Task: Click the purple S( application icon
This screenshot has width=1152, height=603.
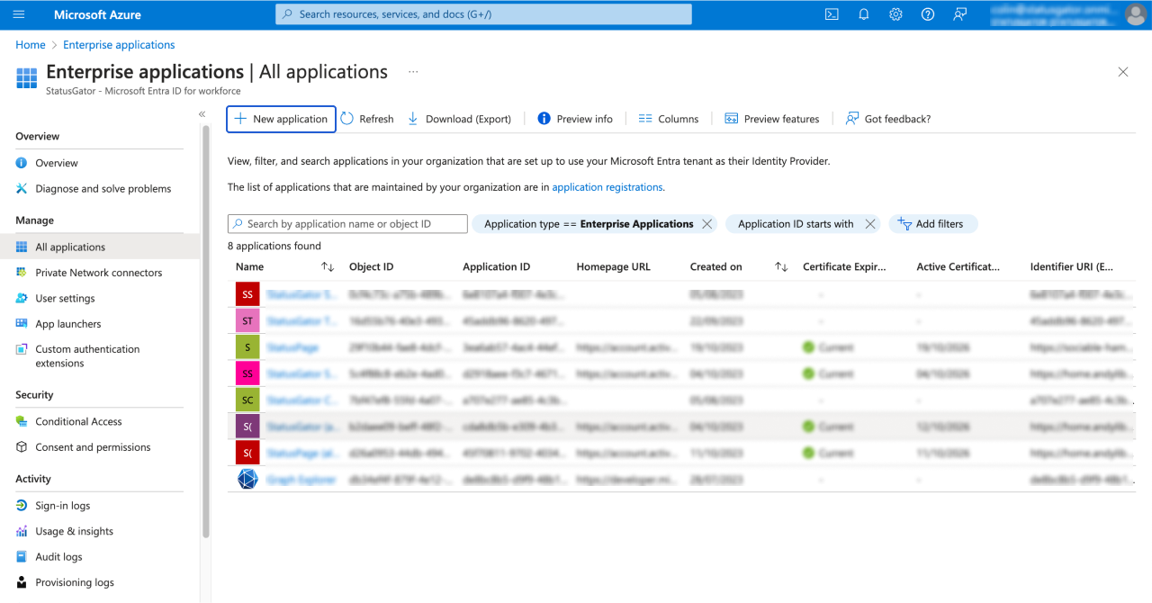Action: pos(247,427)
